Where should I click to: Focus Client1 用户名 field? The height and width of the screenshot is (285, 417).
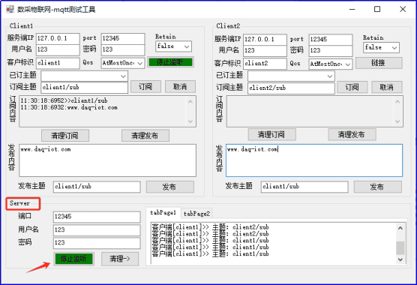(58, 49)
